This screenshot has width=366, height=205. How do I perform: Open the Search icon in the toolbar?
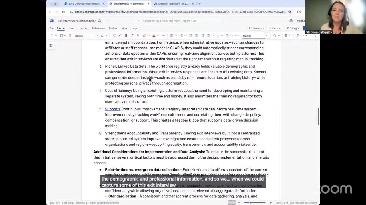pos(274,36)
